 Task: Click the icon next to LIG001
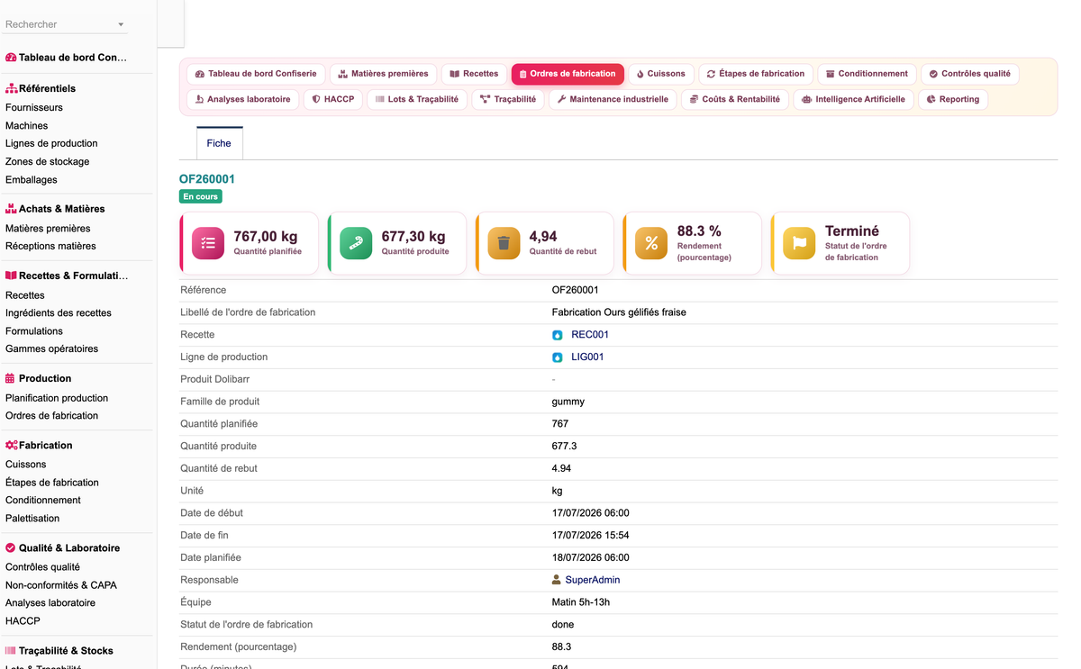click(557, 357)
